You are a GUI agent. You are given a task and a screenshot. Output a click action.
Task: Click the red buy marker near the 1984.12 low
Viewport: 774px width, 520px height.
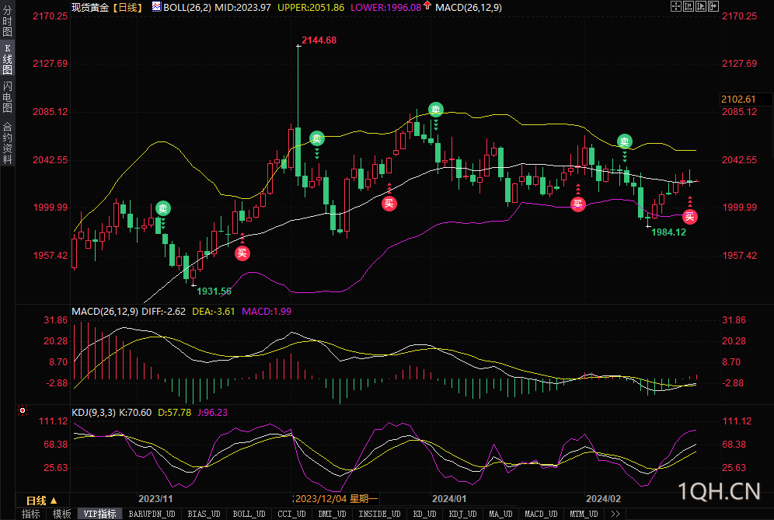(689, 216)
